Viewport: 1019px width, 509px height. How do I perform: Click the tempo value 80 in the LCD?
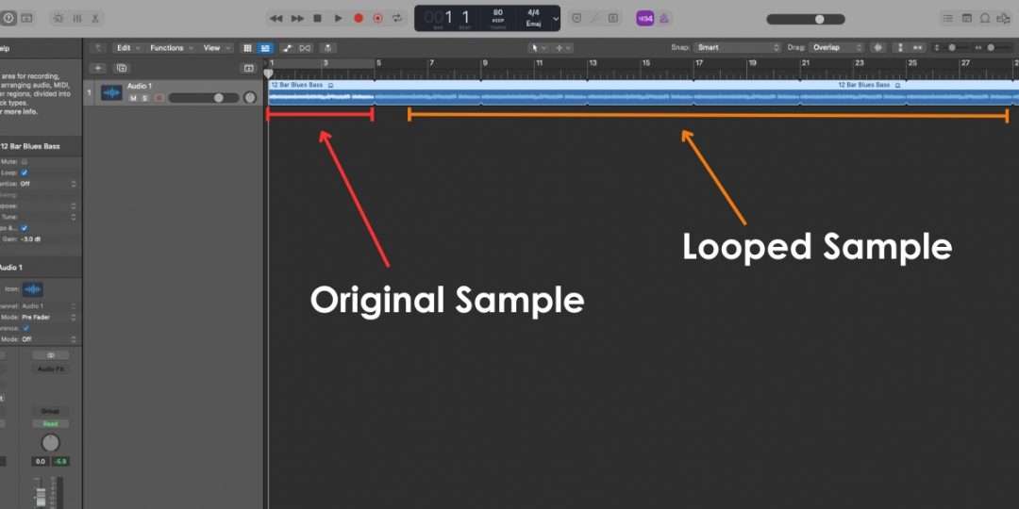[498, 12]
